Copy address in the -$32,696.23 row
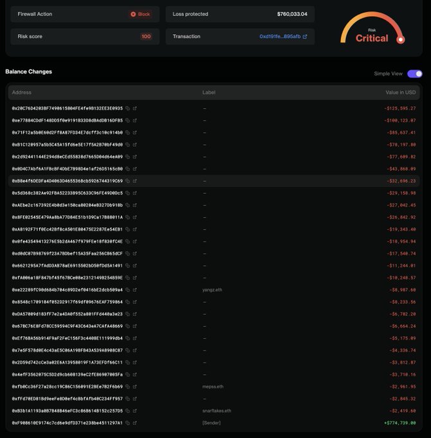Viewport: 431px width, 438px height. tap(127, 181)
